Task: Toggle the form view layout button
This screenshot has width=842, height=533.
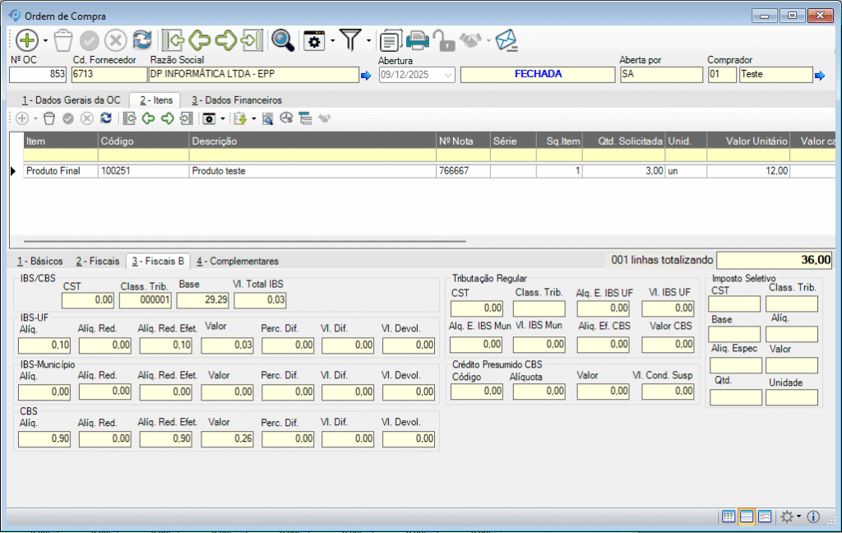Action: click(x=765, y=517)
